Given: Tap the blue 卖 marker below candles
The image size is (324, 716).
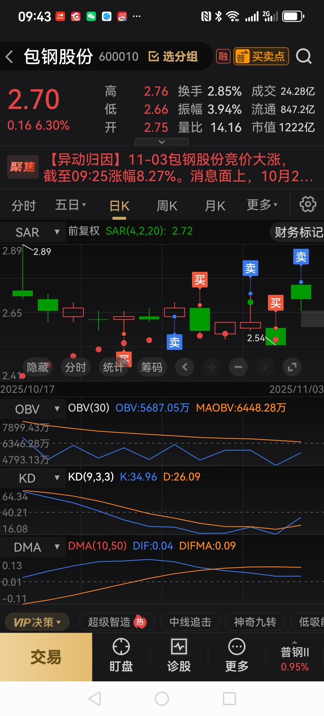Looking at the screenshot, I should coord(174,342).
